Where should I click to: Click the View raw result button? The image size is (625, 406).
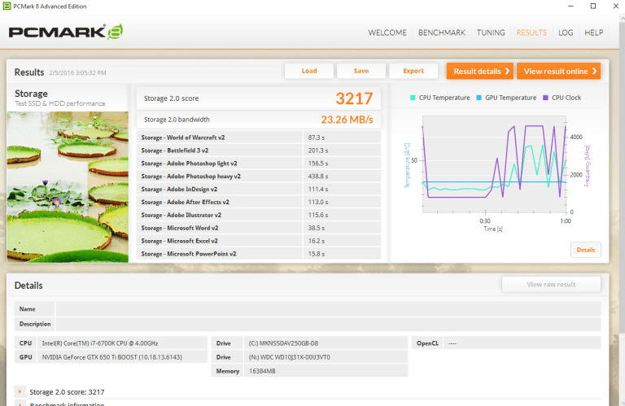click(x=551, y=285)
